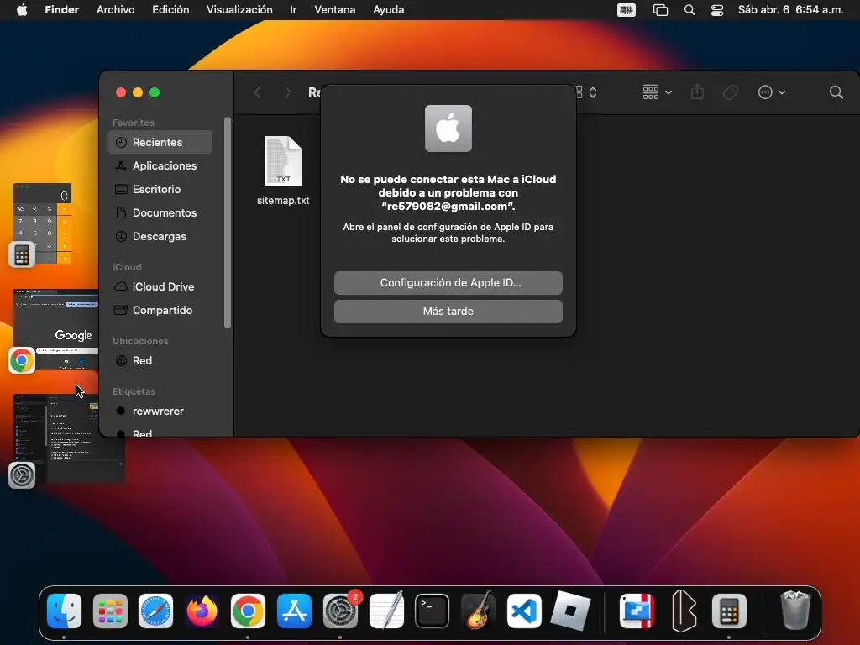Viewport: 860px width, 645px height.
Task: Select the sitemap.txt file icon
Action: [x=283, y=160]
